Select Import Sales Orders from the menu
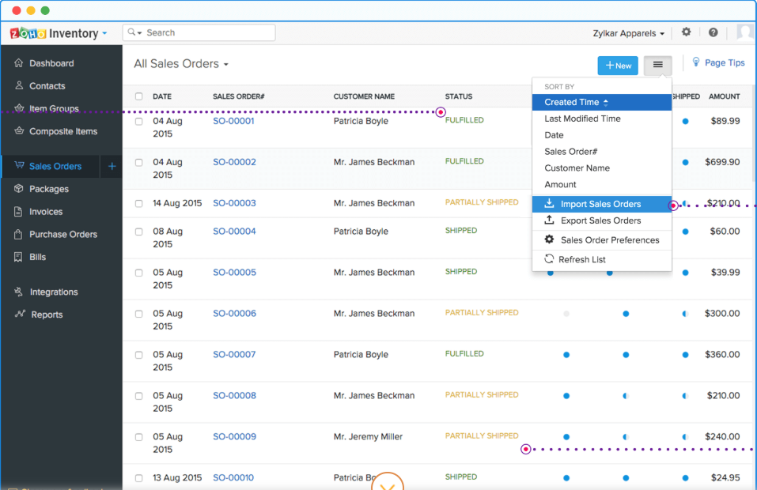Viewport: 757px width, 490px height. click(600, 204)
